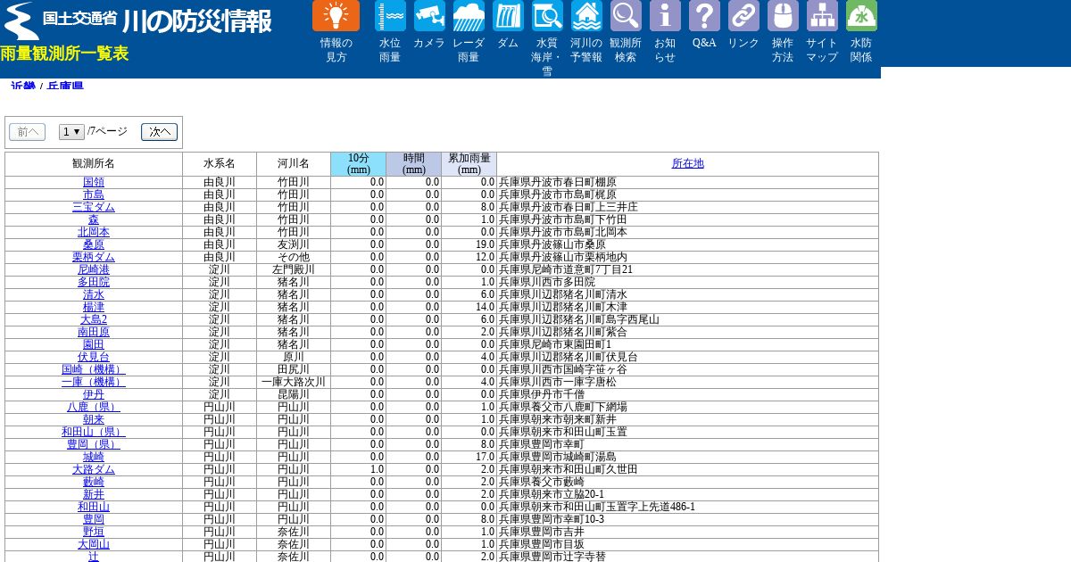Image resolution: width=1071 pixels, height=562 pixels.
Task: Open the 藪崎 station link
Action: pyautogui.click(x=94, y=482)
